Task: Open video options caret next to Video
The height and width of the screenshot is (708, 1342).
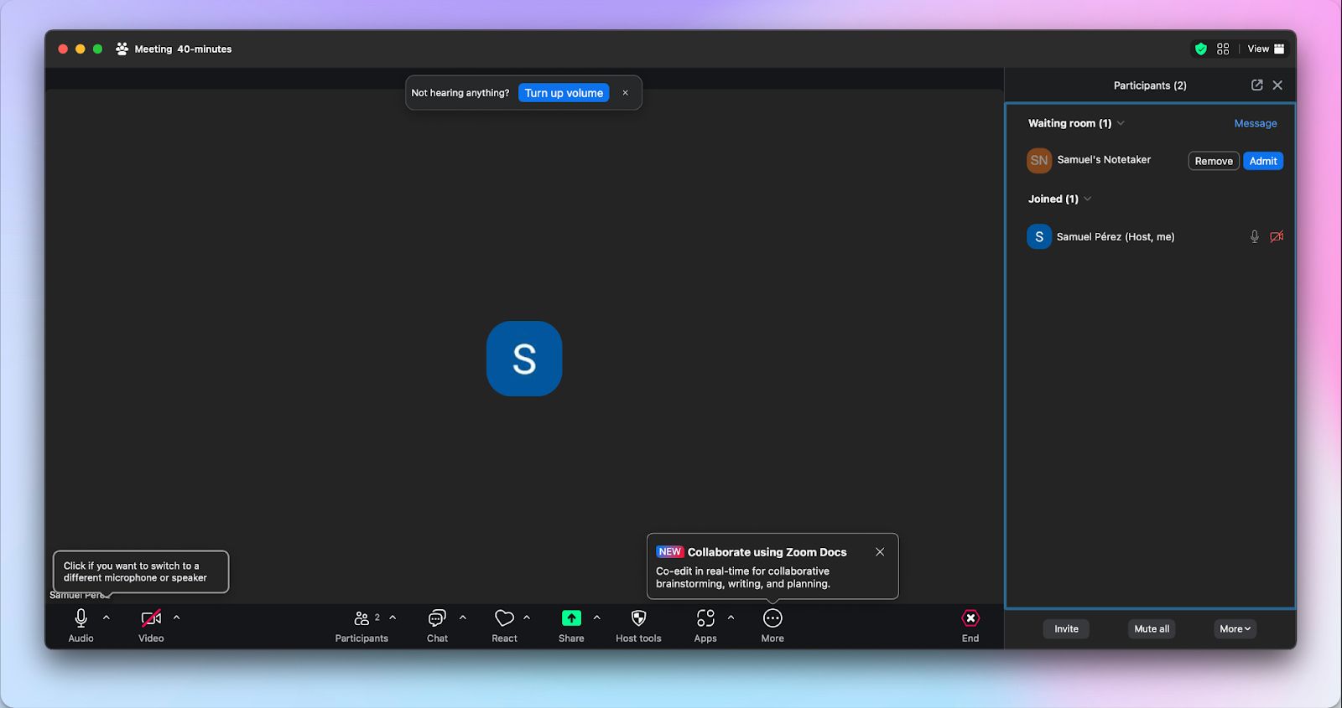Action: [176, 618]
